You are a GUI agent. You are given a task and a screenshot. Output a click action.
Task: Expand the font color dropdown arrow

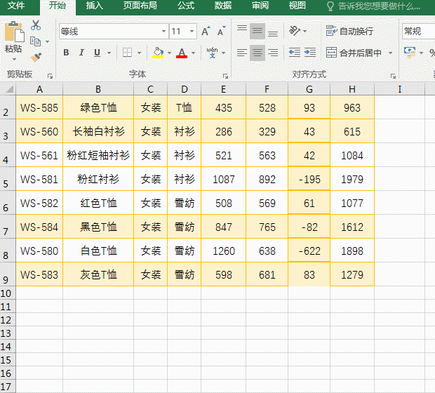click(x=194, y=53)
